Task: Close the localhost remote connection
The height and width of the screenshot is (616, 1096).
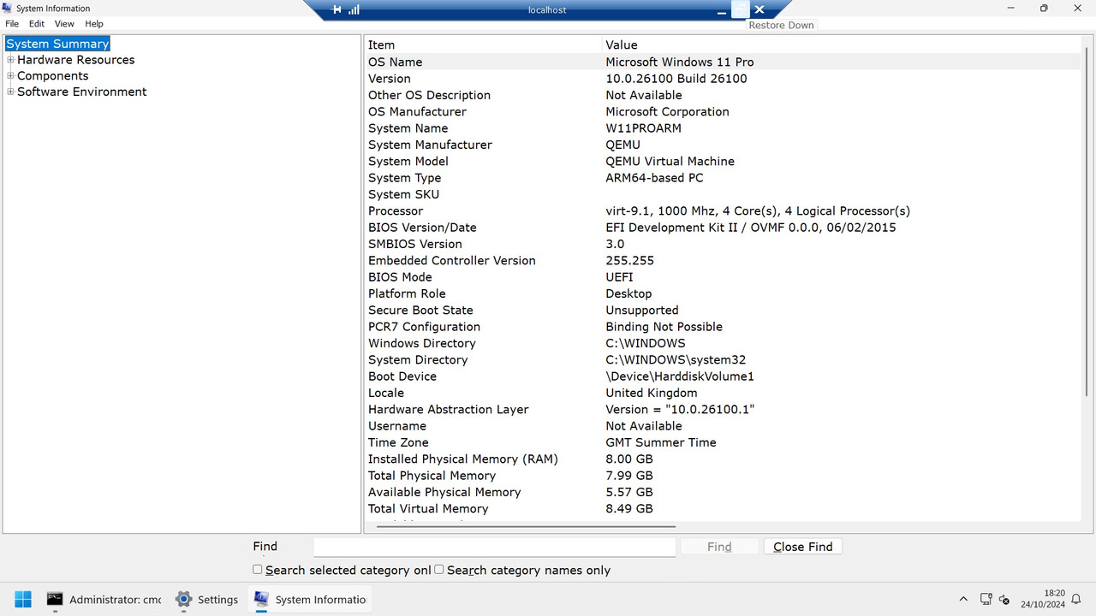Action: 759,9
